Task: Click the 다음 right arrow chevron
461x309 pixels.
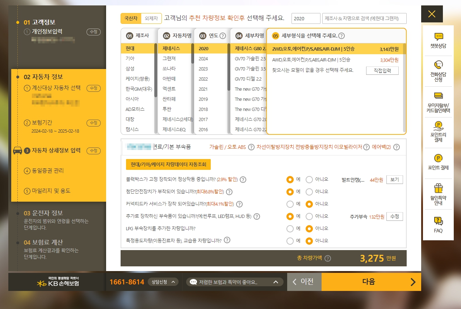Action: click(413, 282)
